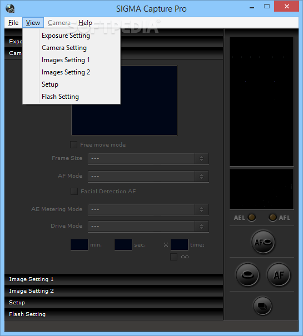Image resolution: width=303 pixels, height=336 pixels.
Task: Expand the Flash Setting panel bar
Action: click(114, 314)
